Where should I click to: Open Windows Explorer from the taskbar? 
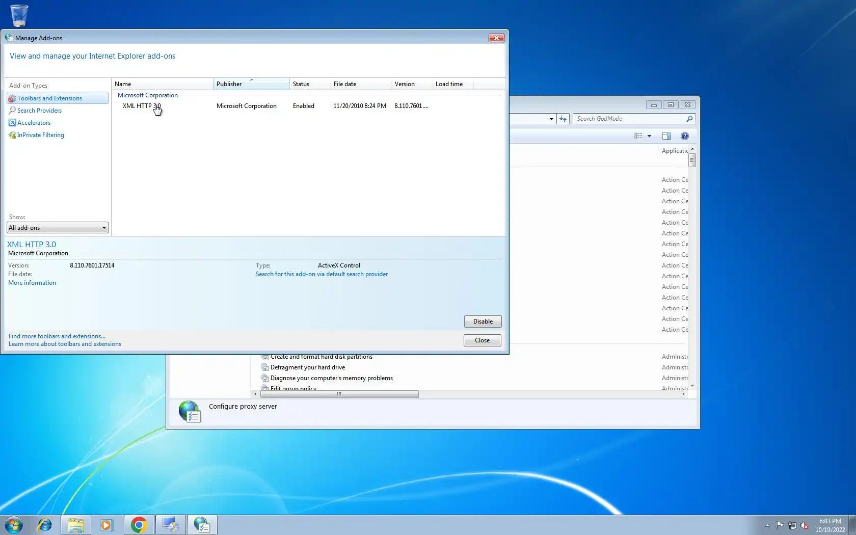point(76,525)
